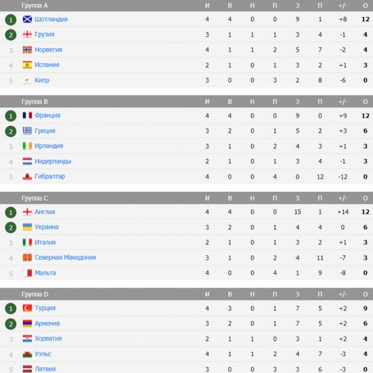This screenshot has width=373, height=373.
Task: Click the North Macedonia flag icon
Action: (x=27, y=257)
